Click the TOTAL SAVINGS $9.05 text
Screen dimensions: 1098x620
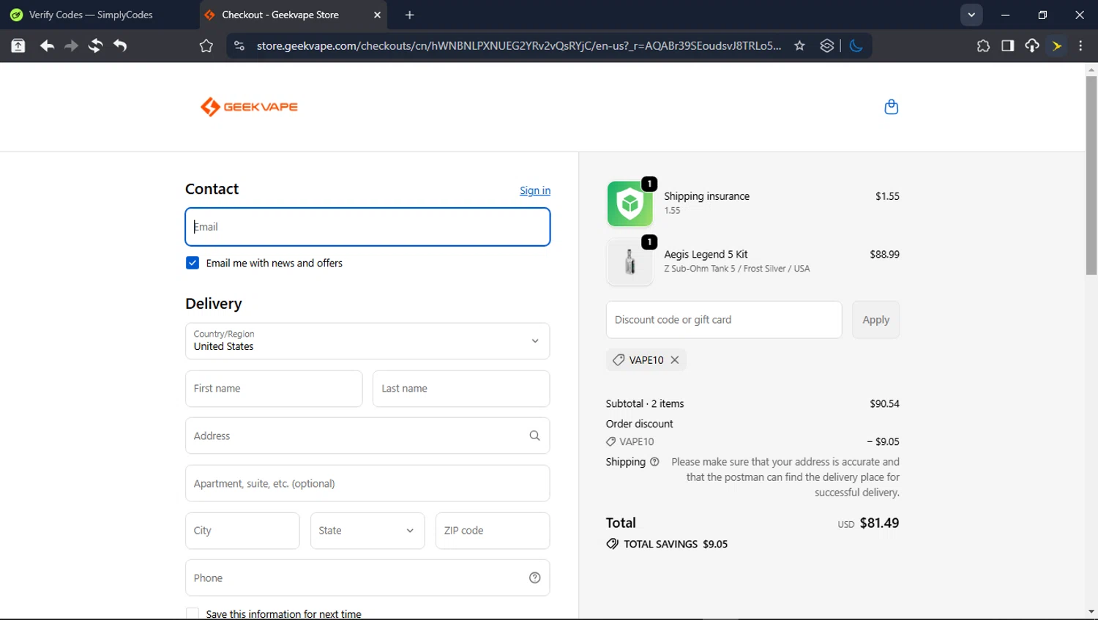pyautogui.click(x=676, y=545)
